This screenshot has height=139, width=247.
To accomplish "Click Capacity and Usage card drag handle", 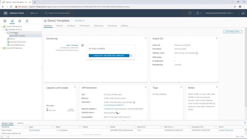I will (74, 87).
